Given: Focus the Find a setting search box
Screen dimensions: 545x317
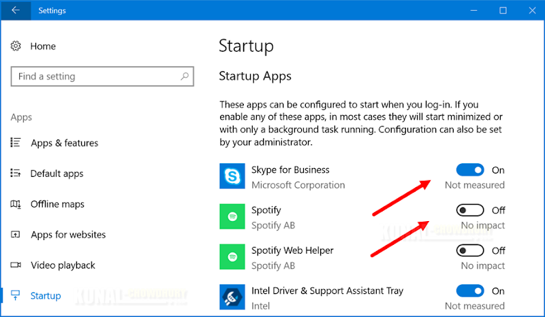Looking at the screenshot, I should [x=102, y=76].
